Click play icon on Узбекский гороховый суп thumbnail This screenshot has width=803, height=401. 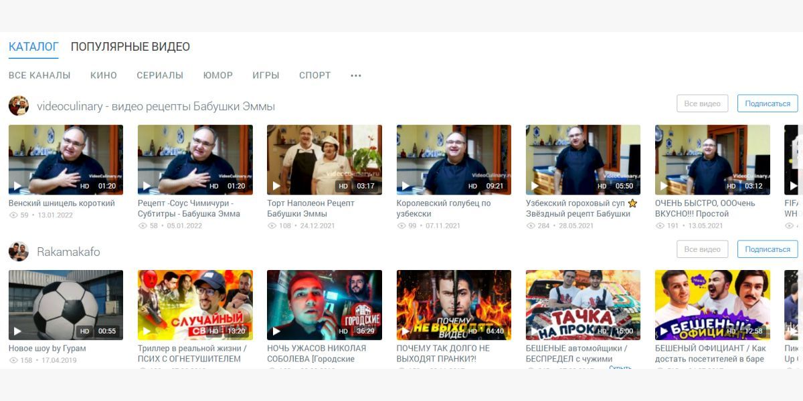(x=535, y=186)
